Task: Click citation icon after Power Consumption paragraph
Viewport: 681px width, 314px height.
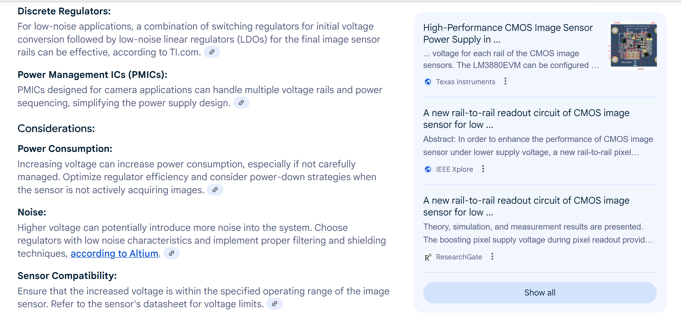Action: 215,190
